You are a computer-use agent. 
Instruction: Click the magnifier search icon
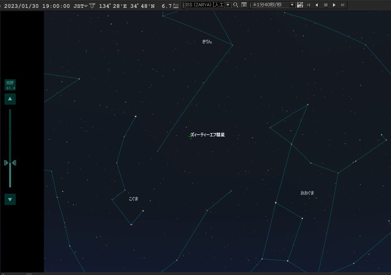tap(236, 5)
